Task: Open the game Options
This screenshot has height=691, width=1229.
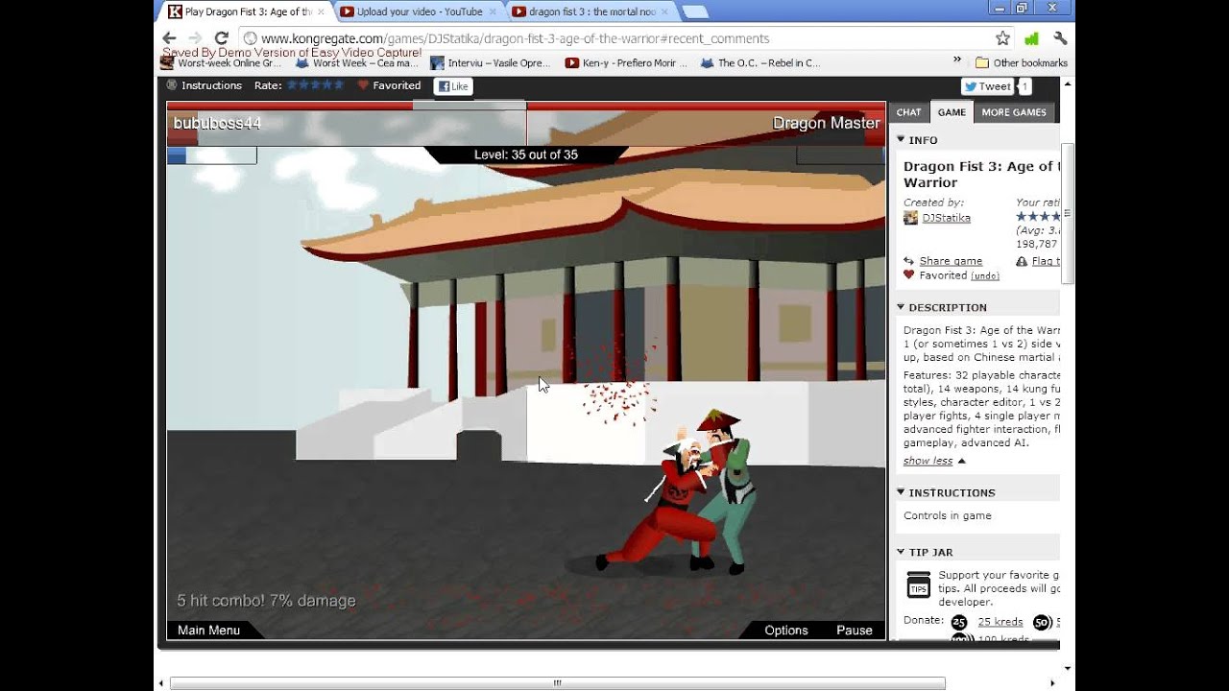Action: [x=786, y=631]
